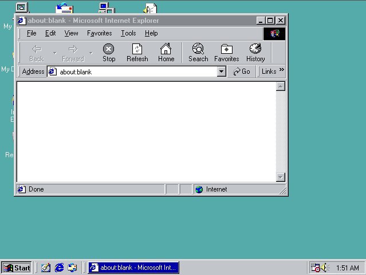Launch Internet Explorer from Quick Launch

(x=59, y=268)
